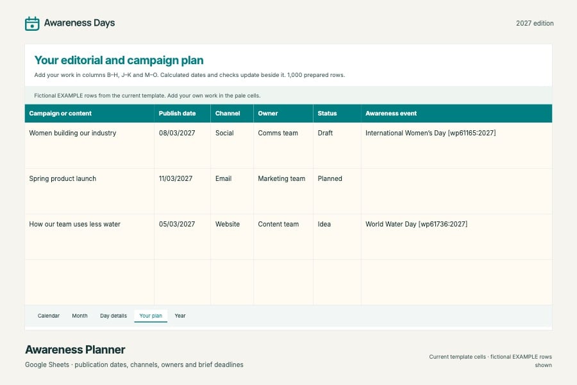Image resolution: width=577 pixels, height=385 pixels.
Task: Select the Idea status cell
Action: point(337,237)
